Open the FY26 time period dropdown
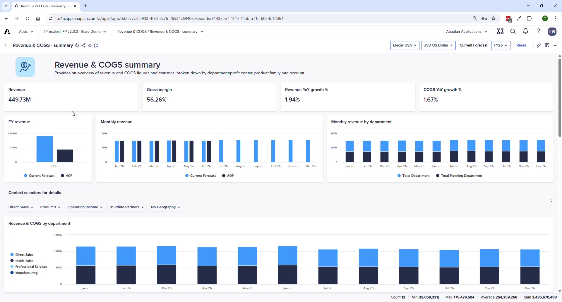 501,45
